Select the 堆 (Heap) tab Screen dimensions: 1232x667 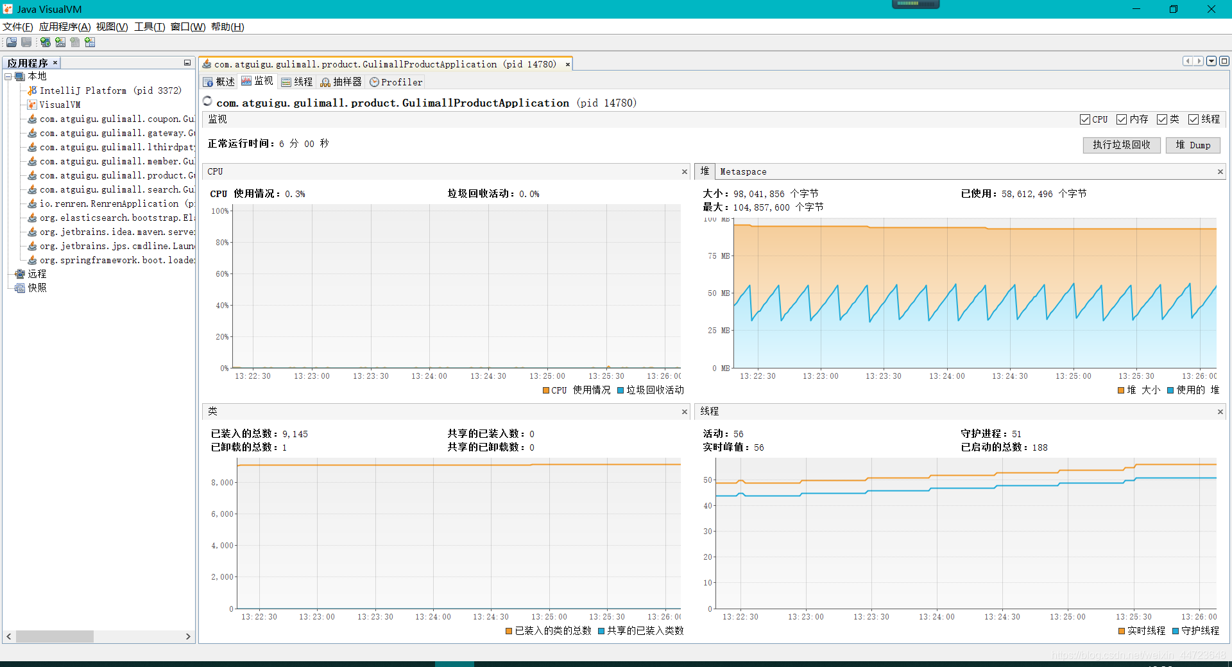coord(705,171)
